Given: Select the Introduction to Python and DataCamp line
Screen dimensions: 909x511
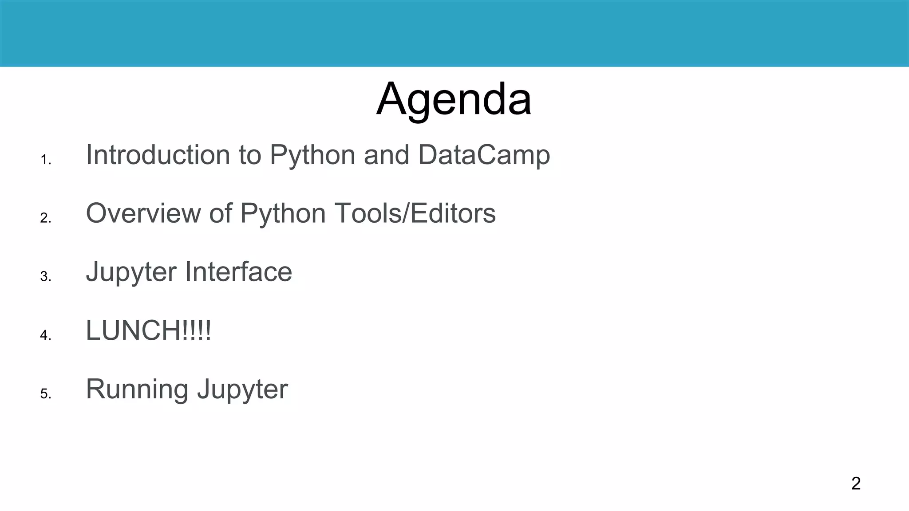Looking at the screenshot, I should point(317,155).
